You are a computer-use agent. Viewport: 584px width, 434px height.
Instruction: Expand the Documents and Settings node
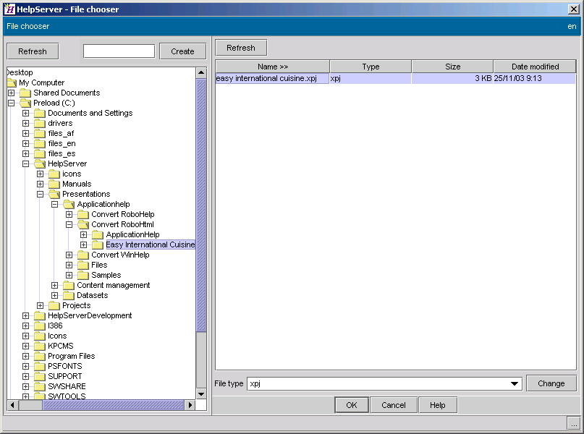pyautogui.click(x=26, y=114)
